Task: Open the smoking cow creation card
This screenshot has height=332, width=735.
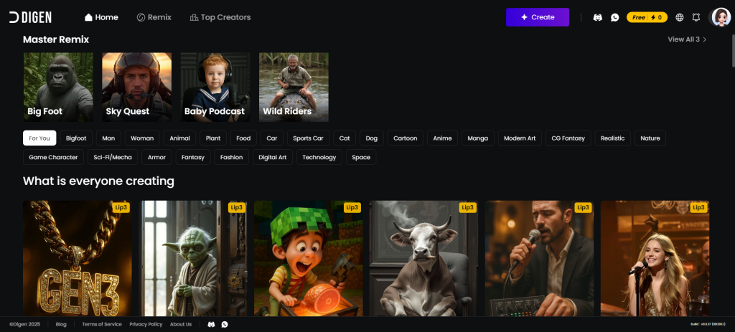Action: [x=423, y=258]
